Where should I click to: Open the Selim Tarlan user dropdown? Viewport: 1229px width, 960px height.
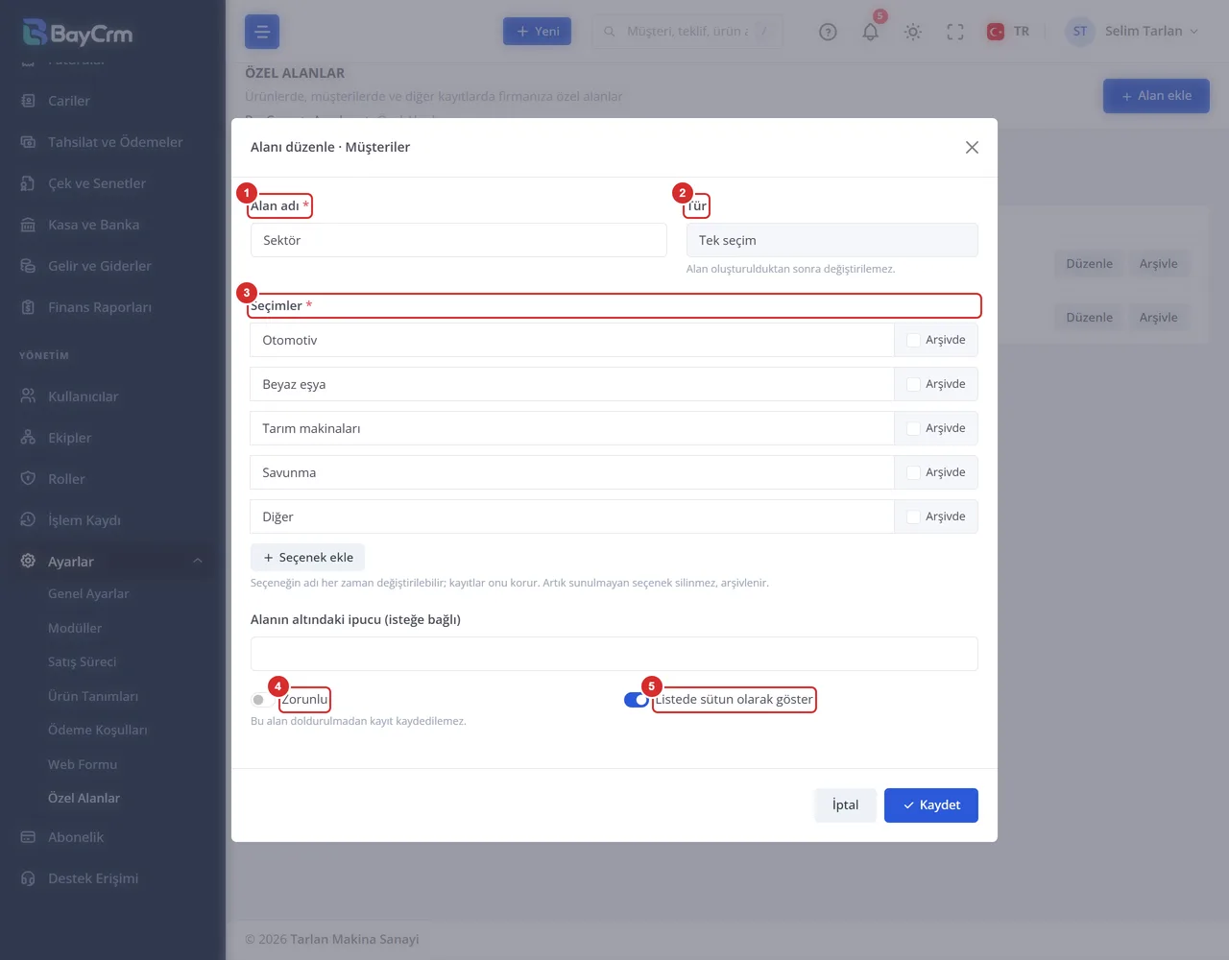tap(1133, 32)
